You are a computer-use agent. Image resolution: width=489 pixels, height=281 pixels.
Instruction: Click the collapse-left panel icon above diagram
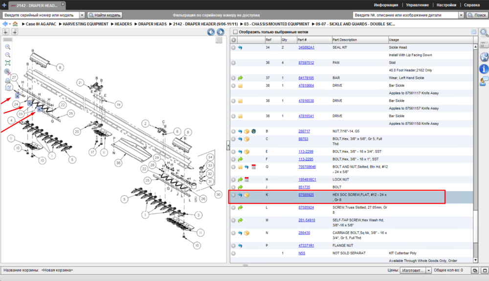(6, 31)
